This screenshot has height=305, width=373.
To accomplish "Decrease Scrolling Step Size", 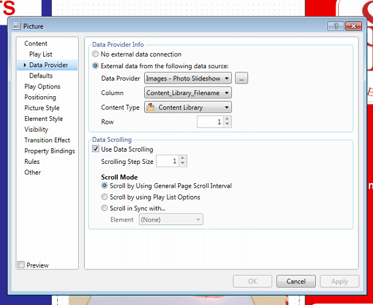I will [x=183, y=163].
